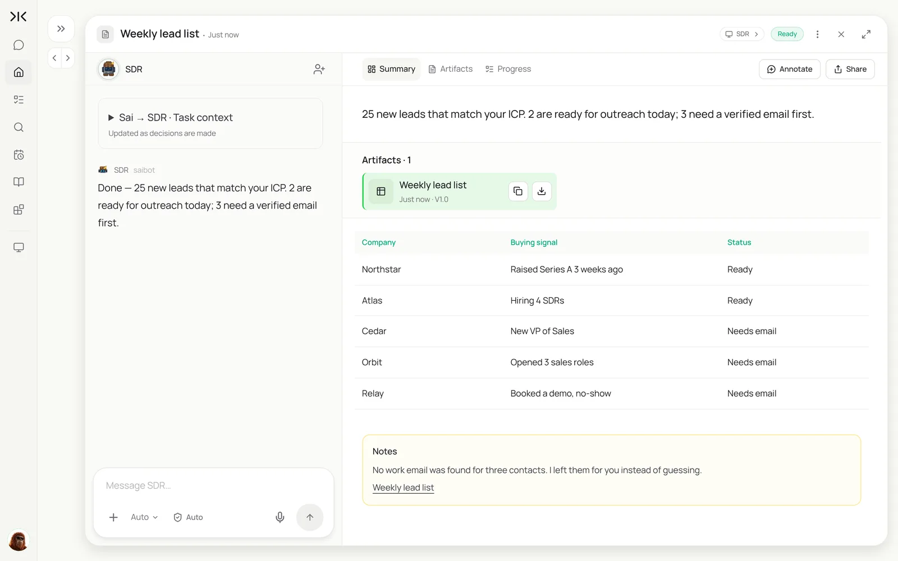
Task: Select the Northstar company cell
Action: pos(381,269)
